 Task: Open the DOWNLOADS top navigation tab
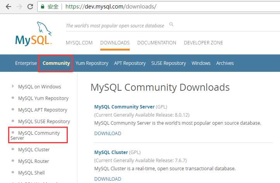pyautogui.click(x=115, y=43)
